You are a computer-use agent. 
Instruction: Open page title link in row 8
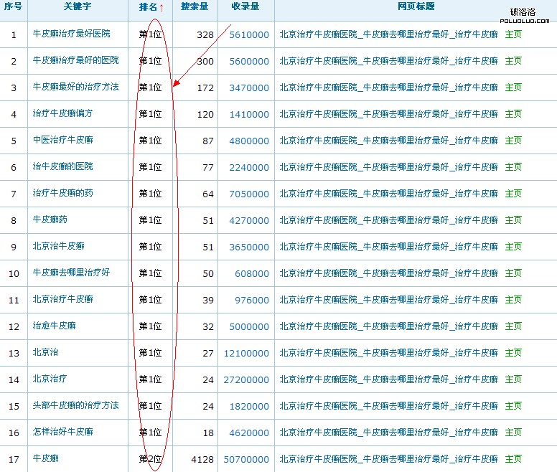pos(388,220)
